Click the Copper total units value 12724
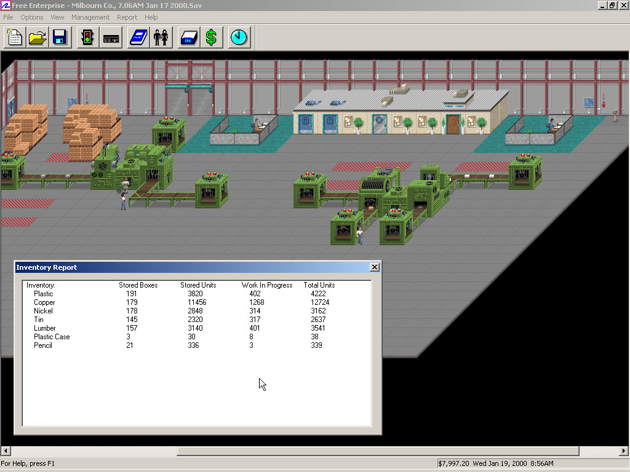630x472 pixels. click(x=320, y=302)
